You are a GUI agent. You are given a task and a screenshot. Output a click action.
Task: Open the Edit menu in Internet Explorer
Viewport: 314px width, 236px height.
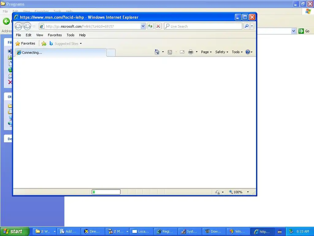coord(29,35)
